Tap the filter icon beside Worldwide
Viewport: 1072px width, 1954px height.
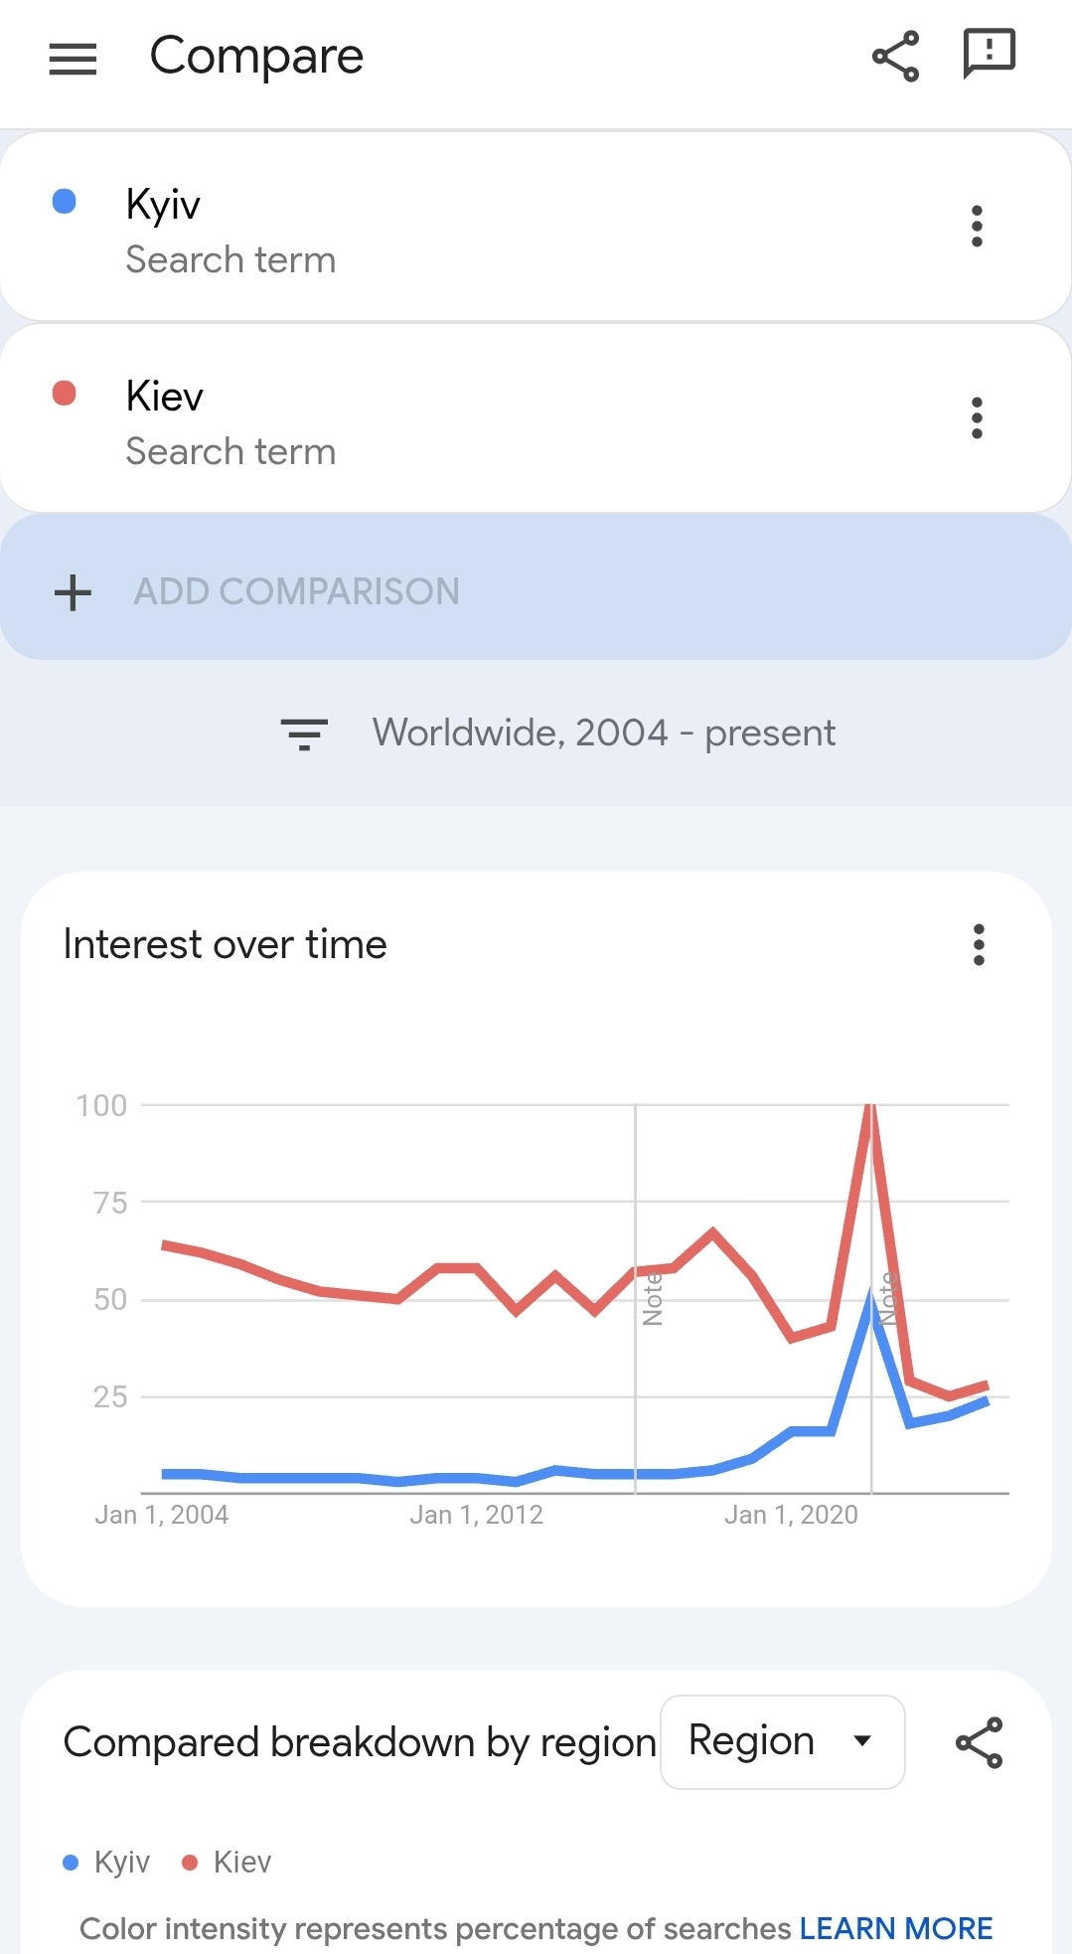304,734
